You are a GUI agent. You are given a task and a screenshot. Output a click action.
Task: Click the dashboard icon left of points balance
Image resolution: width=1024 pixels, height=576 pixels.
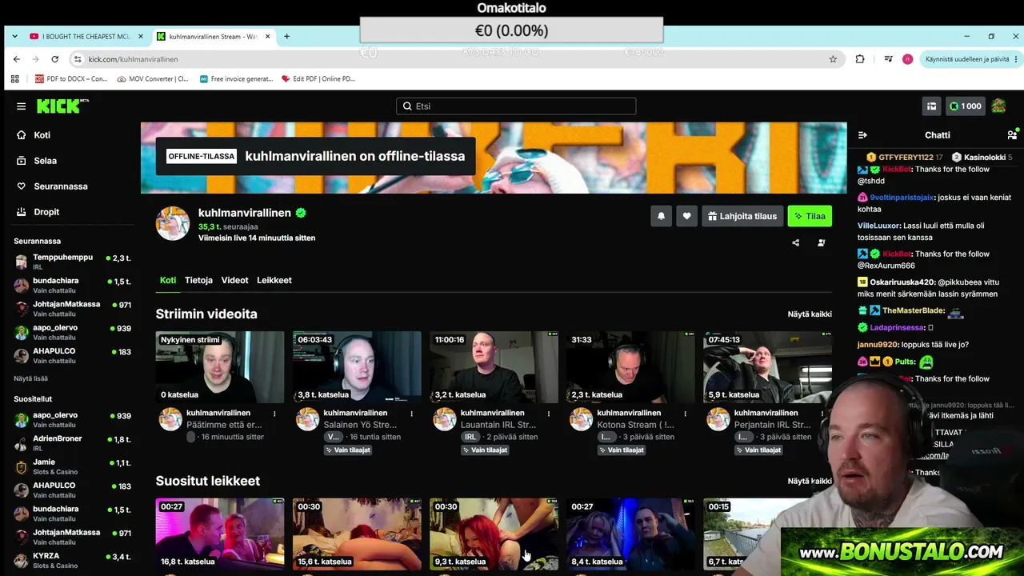tap(931, 106)
